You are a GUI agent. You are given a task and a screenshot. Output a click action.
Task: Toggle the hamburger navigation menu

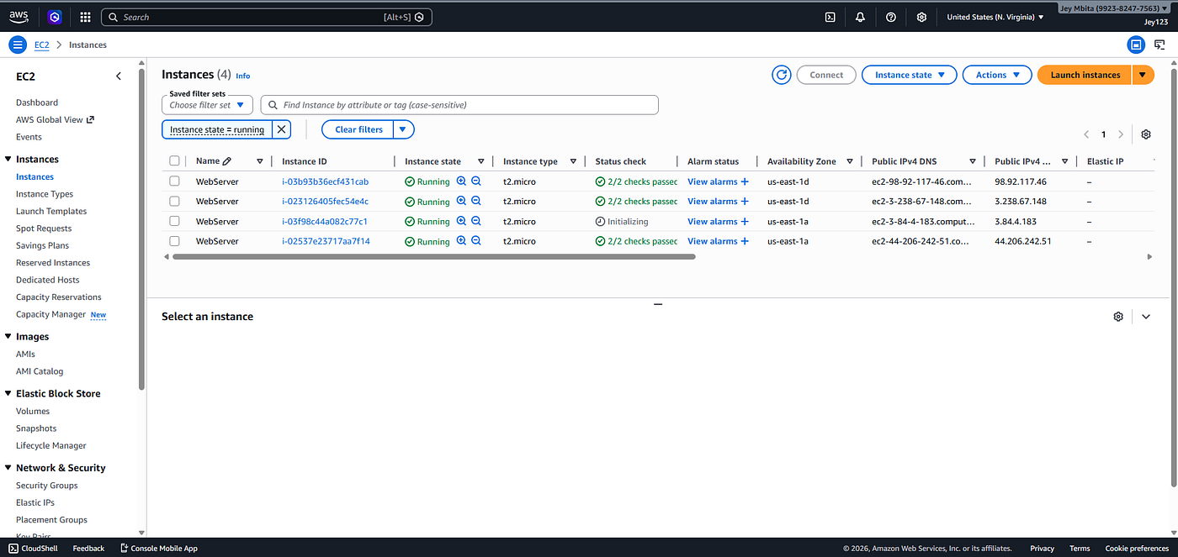pyautogui.click(x=17, y=45)
